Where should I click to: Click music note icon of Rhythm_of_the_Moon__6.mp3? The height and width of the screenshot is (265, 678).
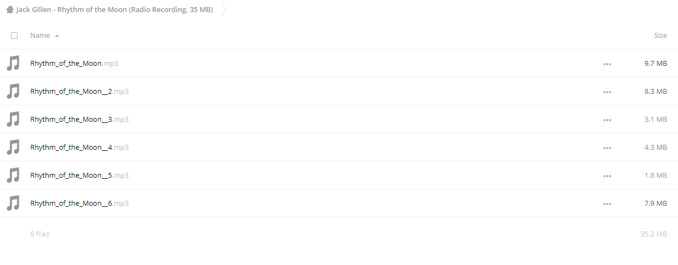click(13, 203)
